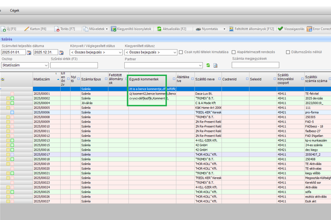The width and height of the screenshot is (331, 220).
Task: Open Feltöltött állományok [F12]
Action: 252,29
